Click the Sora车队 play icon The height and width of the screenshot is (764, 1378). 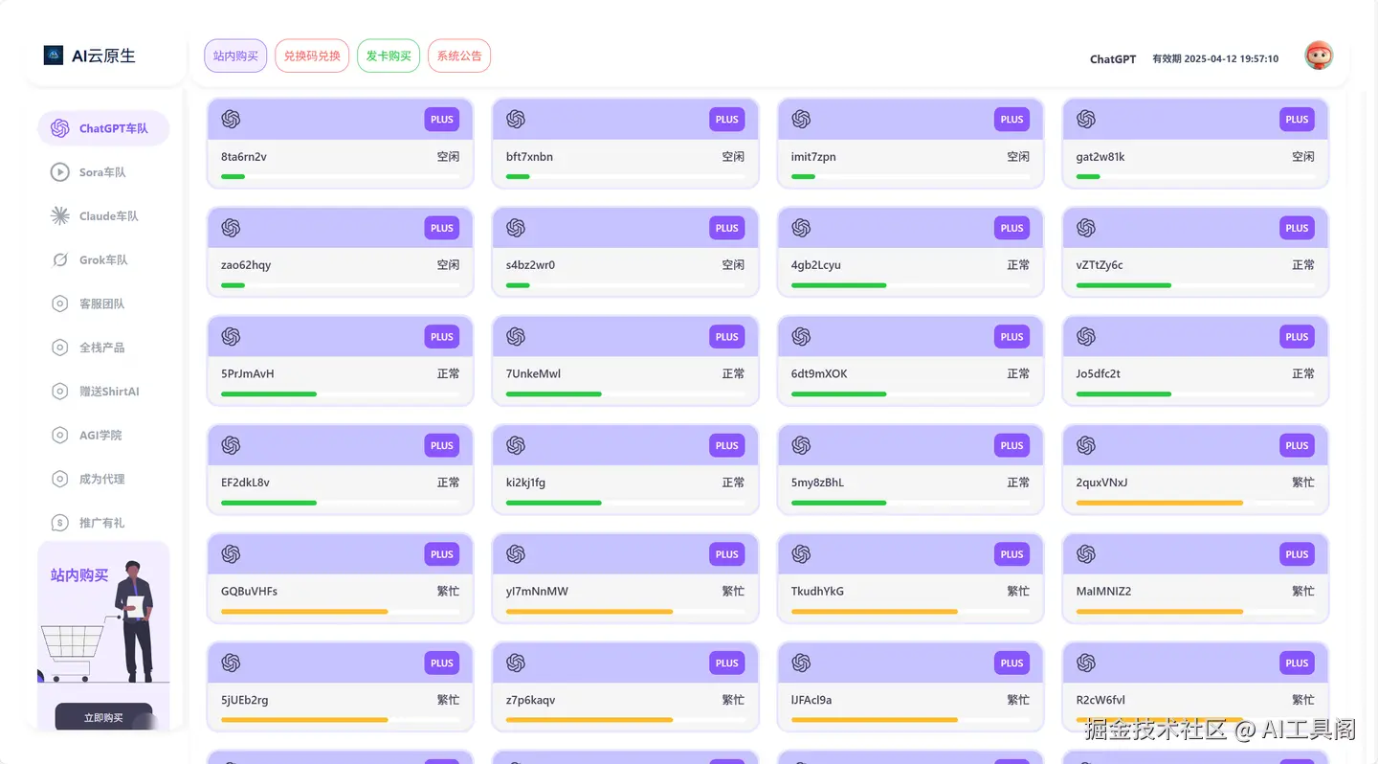pos(59,172)
